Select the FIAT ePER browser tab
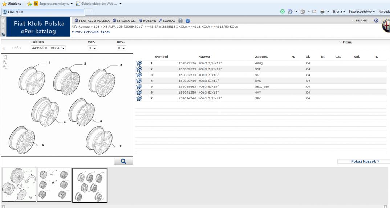Image resolution: width=390 pixels, height=208 pixels. click(x=43, y=12)
